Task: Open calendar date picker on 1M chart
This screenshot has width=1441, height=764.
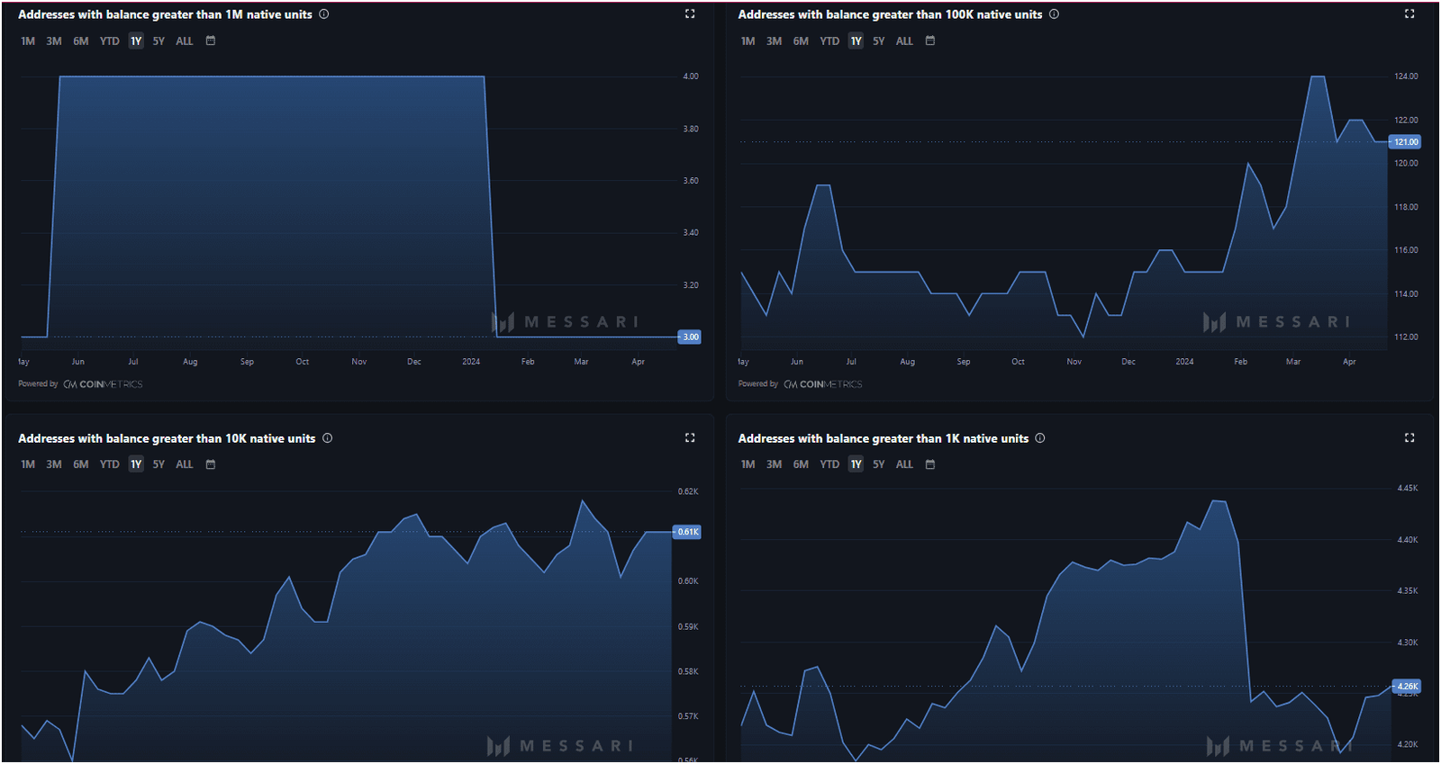Action: [211, 40]
